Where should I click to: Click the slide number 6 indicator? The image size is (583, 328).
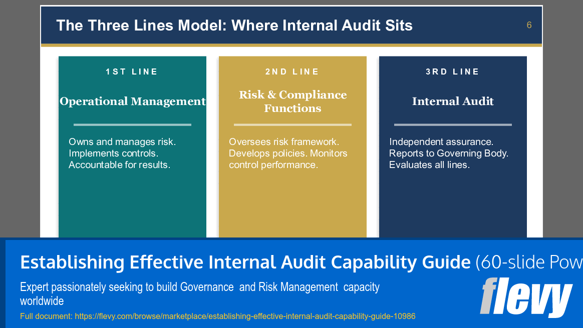[529, 24]
